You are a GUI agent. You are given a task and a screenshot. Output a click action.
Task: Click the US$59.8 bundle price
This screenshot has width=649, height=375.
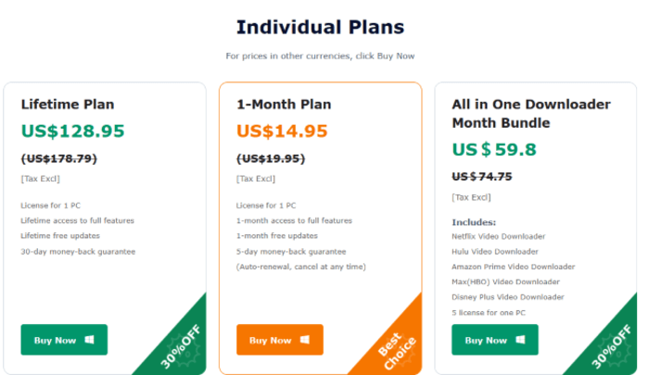pos(494,149)
